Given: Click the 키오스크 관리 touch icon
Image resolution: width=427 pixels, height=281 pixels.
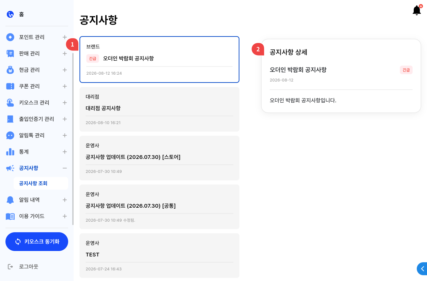Looking at the screenshot, I should (10, 103).
